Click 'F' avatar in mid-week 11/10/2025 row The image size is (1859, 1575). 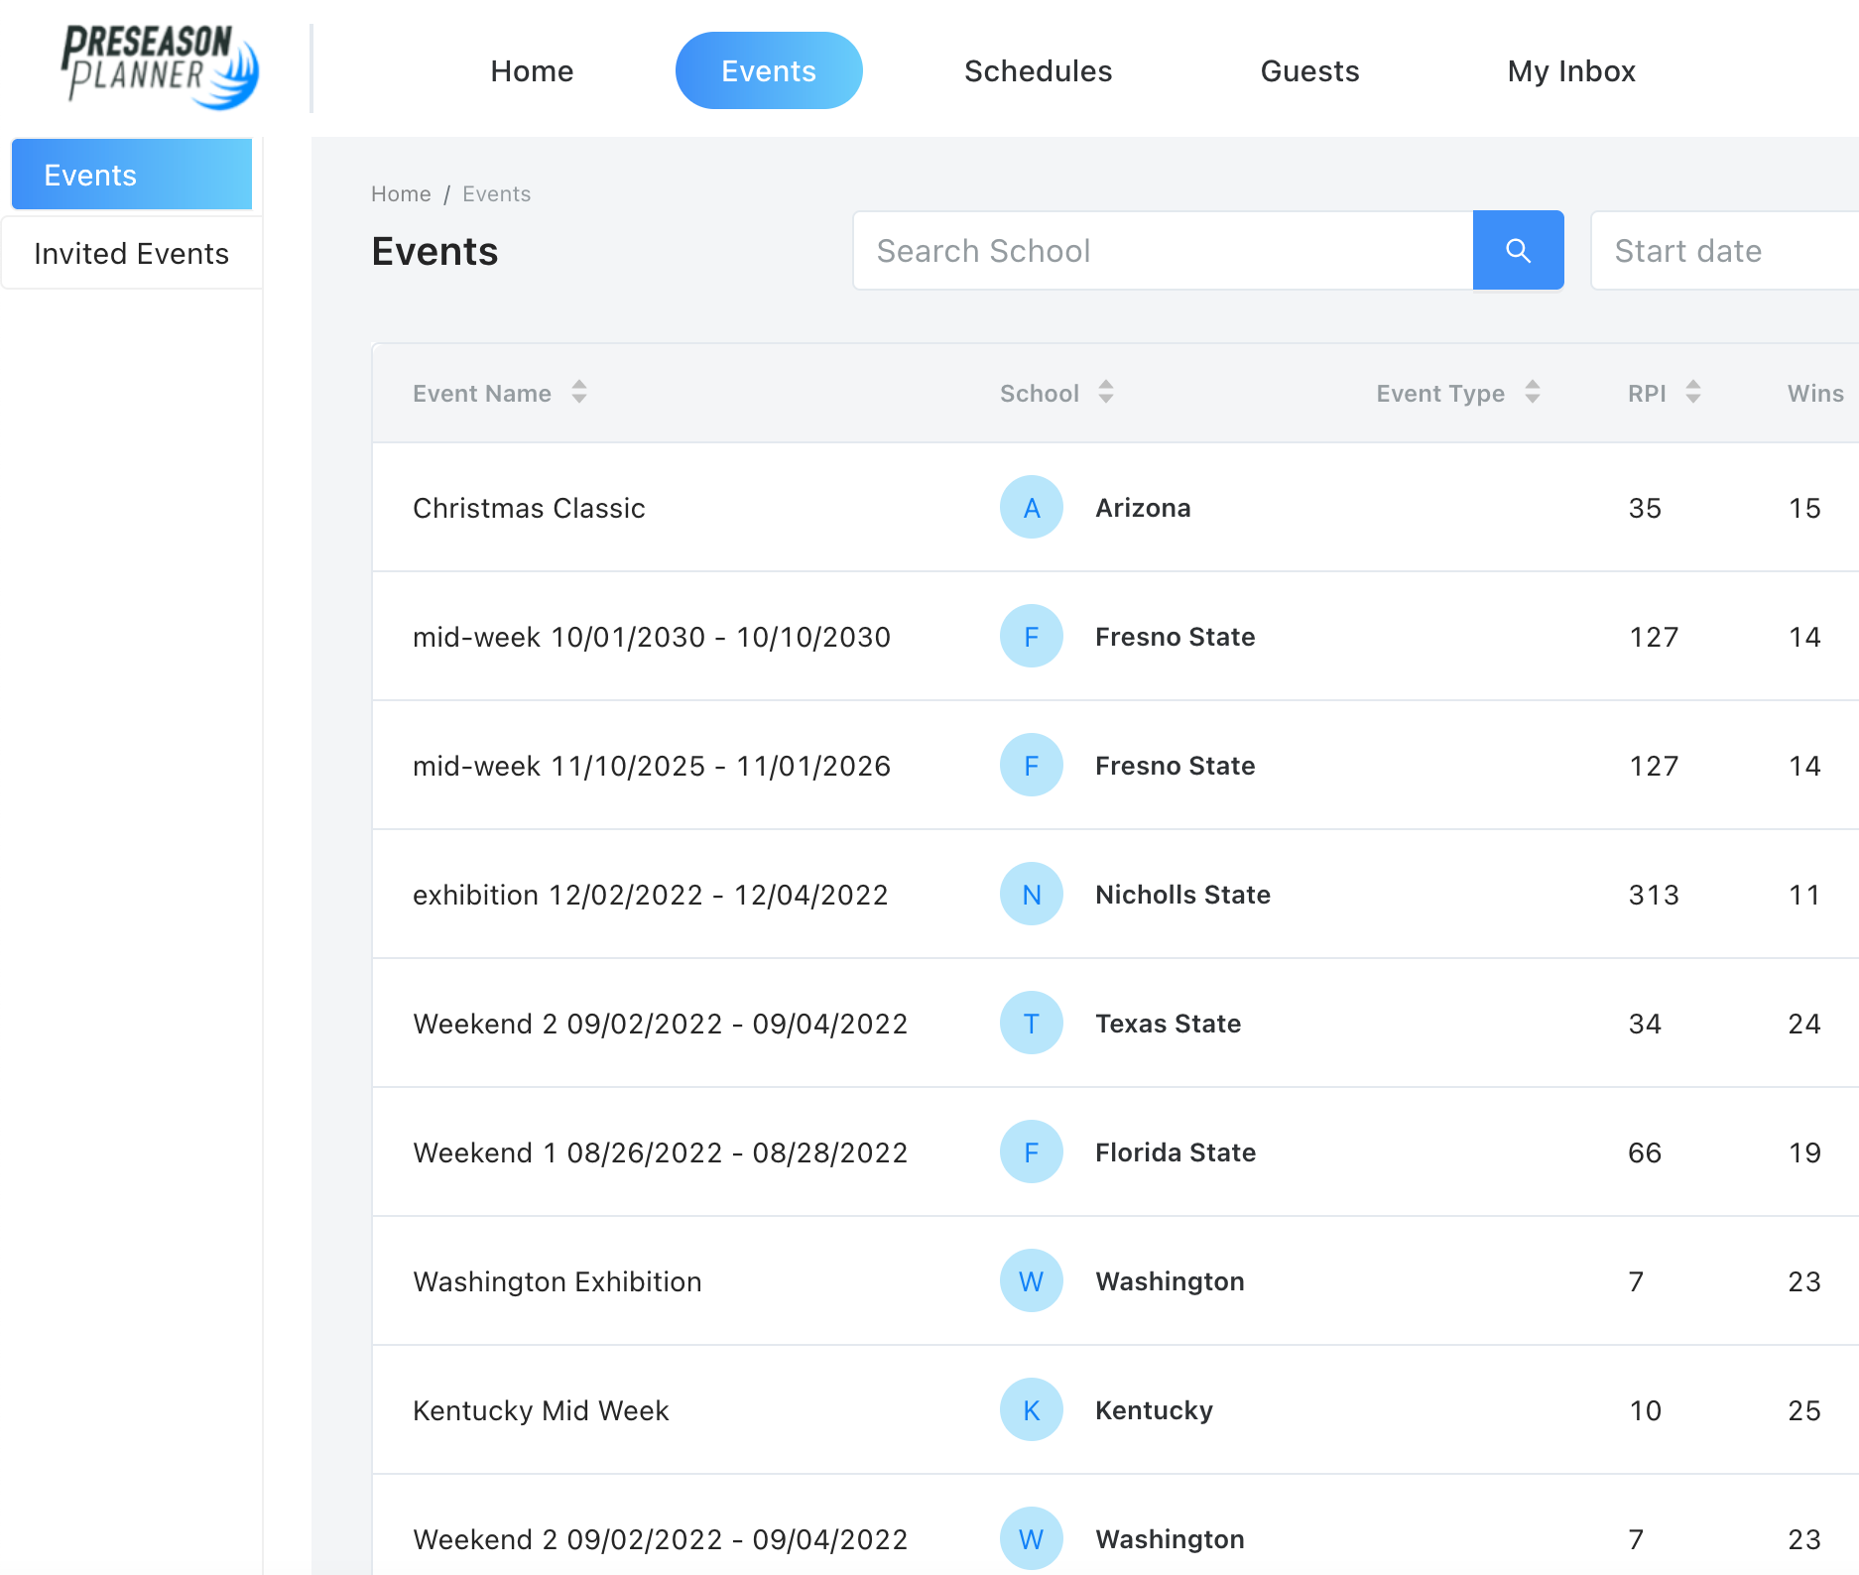click(1032, 765)
